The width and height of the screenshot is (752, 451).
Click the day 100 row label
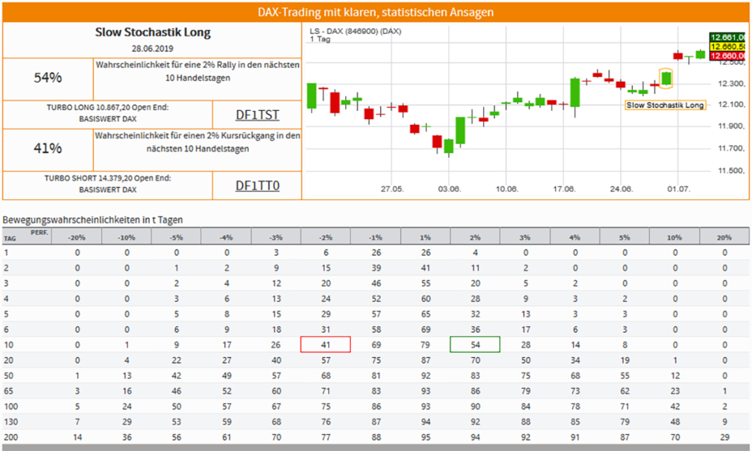click(10, 406)
